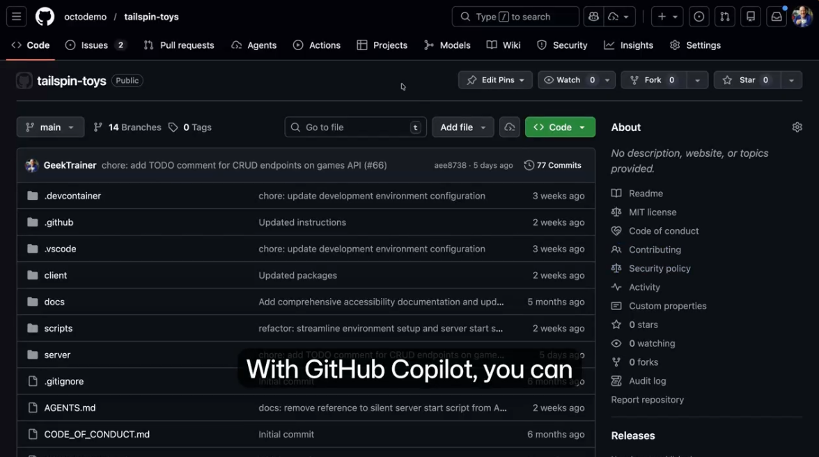Image resolution: width=819 pixels, height=457 pixels.
Task: Open the issues icon in top header
Action: pos(699,17)
